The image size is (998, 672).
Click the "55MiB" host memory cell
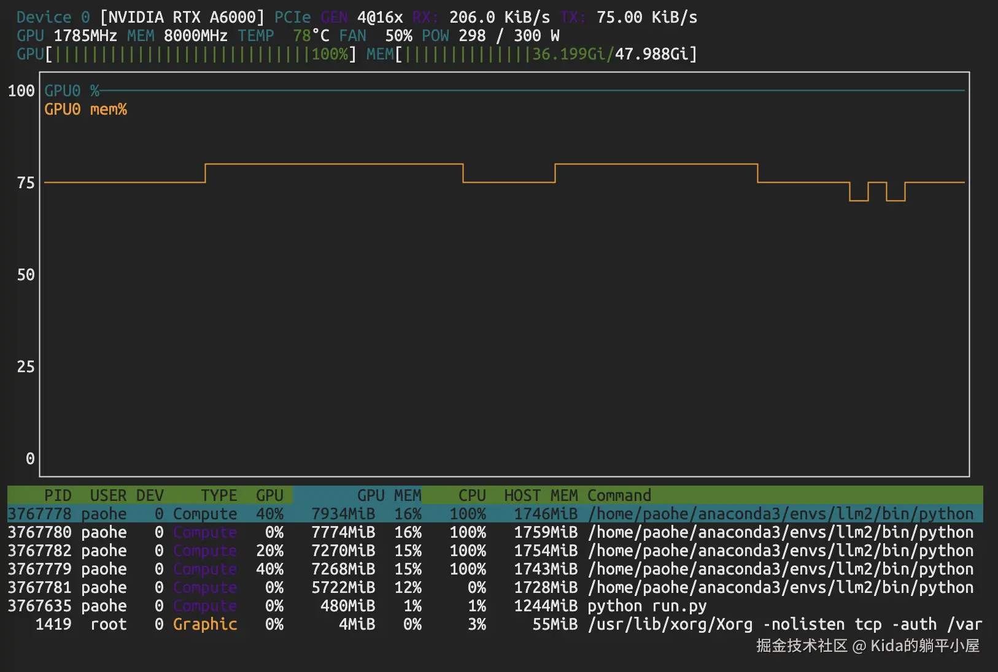pyautogui.click(x=555, y=624)
